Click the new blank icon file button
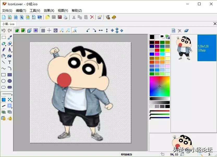Viewport: 217px width, 157px height. (4, 17)
